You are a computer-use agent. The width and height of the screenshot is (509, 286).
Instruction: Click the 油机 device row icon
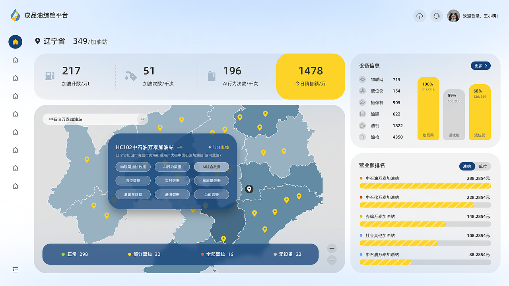tap(362, 126)
